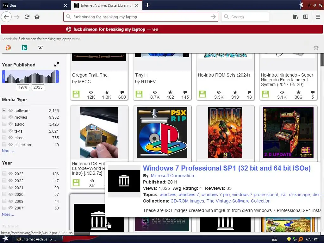Open the browser home page
The image size is (324, 243).
37,17
